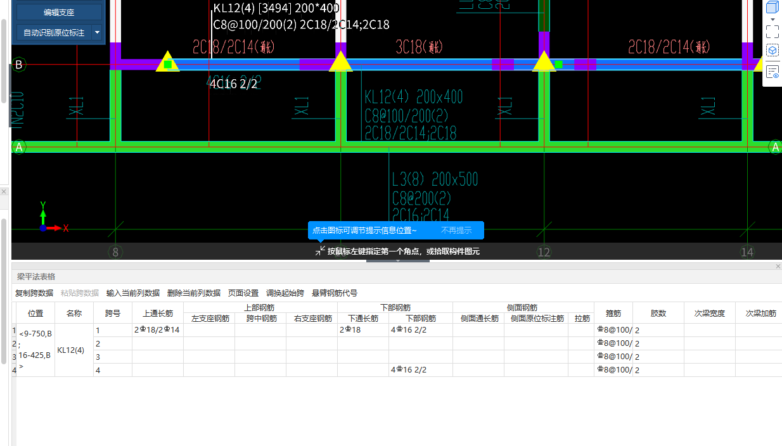Click the 跨中钢筋 column header
Image resolution: width=782 pixels, height=446 pixels.
point(260,319)
